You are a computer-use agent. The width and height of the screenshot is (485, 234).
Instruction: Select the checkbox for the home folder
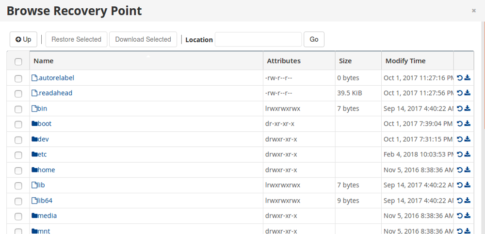point(18,171)
